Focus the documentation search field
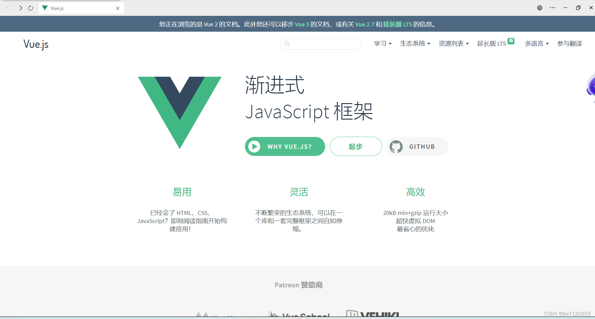The width and height of the screenshot is (595, 319). point(321,44)
